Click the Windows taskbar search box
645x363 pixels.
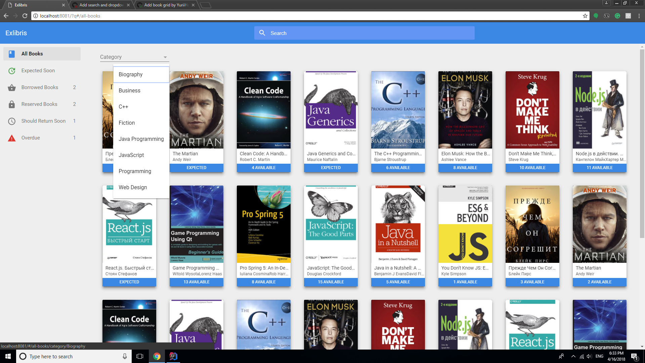tap(73, 356)
